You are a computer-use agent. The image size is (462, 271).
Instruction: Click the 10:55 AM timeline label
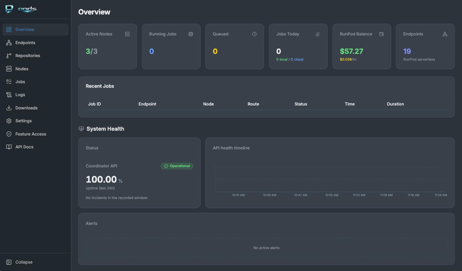coord(332,195)
